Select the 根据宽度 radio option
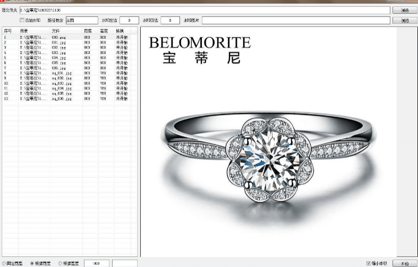Image resolution: width=418 pixels, height=267 pixels. [x=32, y=263]
